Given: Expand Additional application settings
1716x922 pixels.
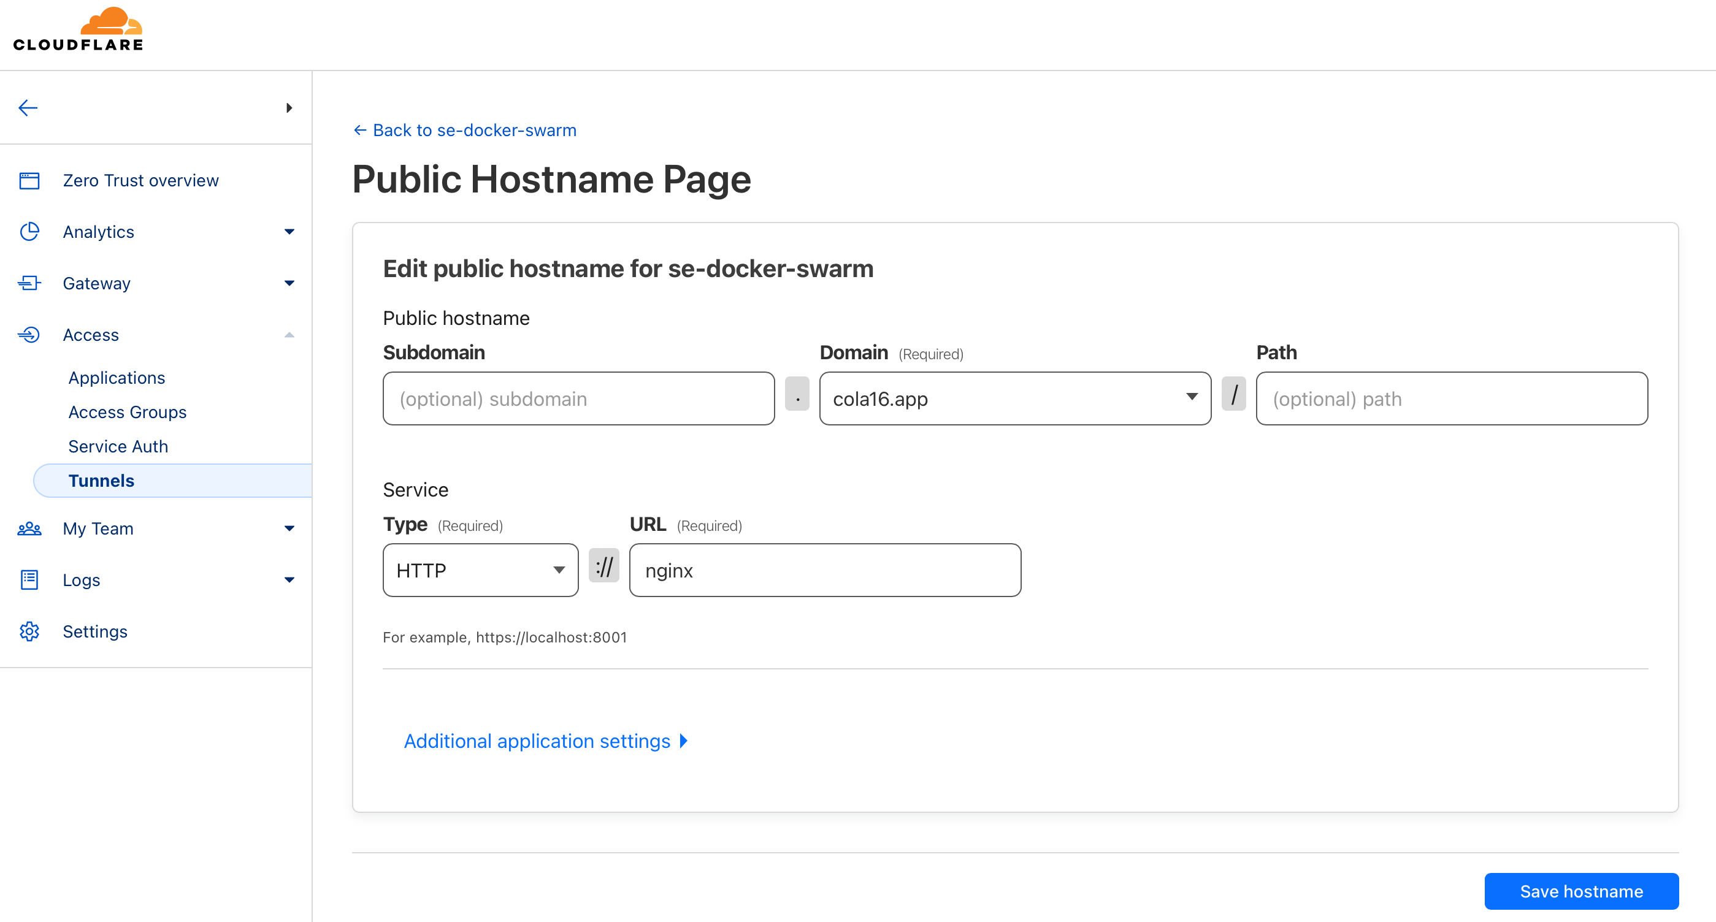Looking at the screenshot, I should [x=545, y=741].
